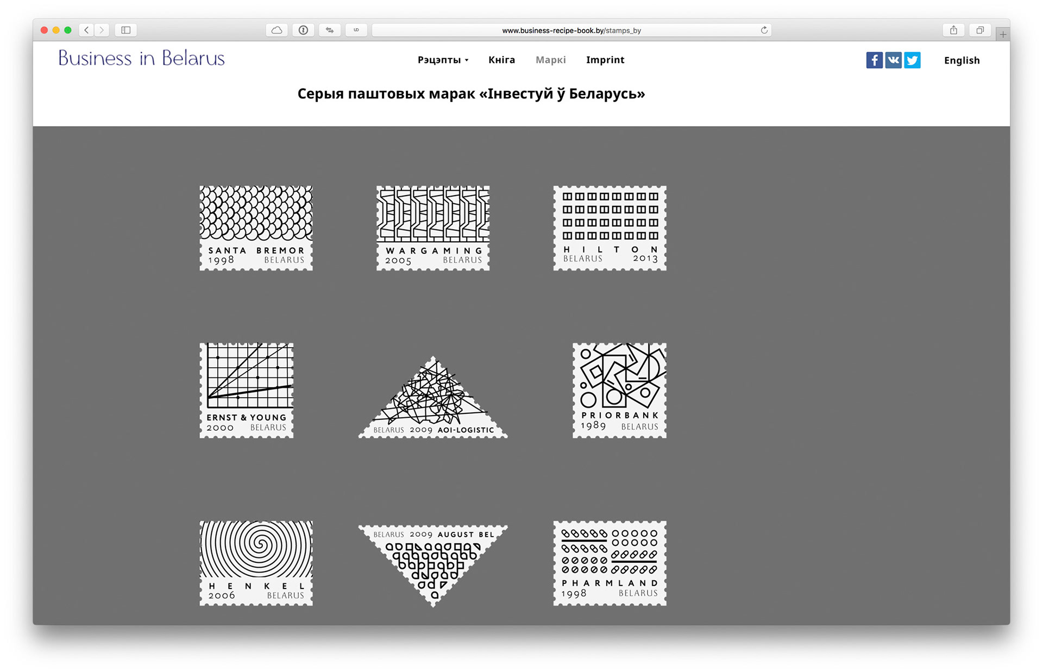
Task: Focus the URL address bar
Action: click(571, 30)
